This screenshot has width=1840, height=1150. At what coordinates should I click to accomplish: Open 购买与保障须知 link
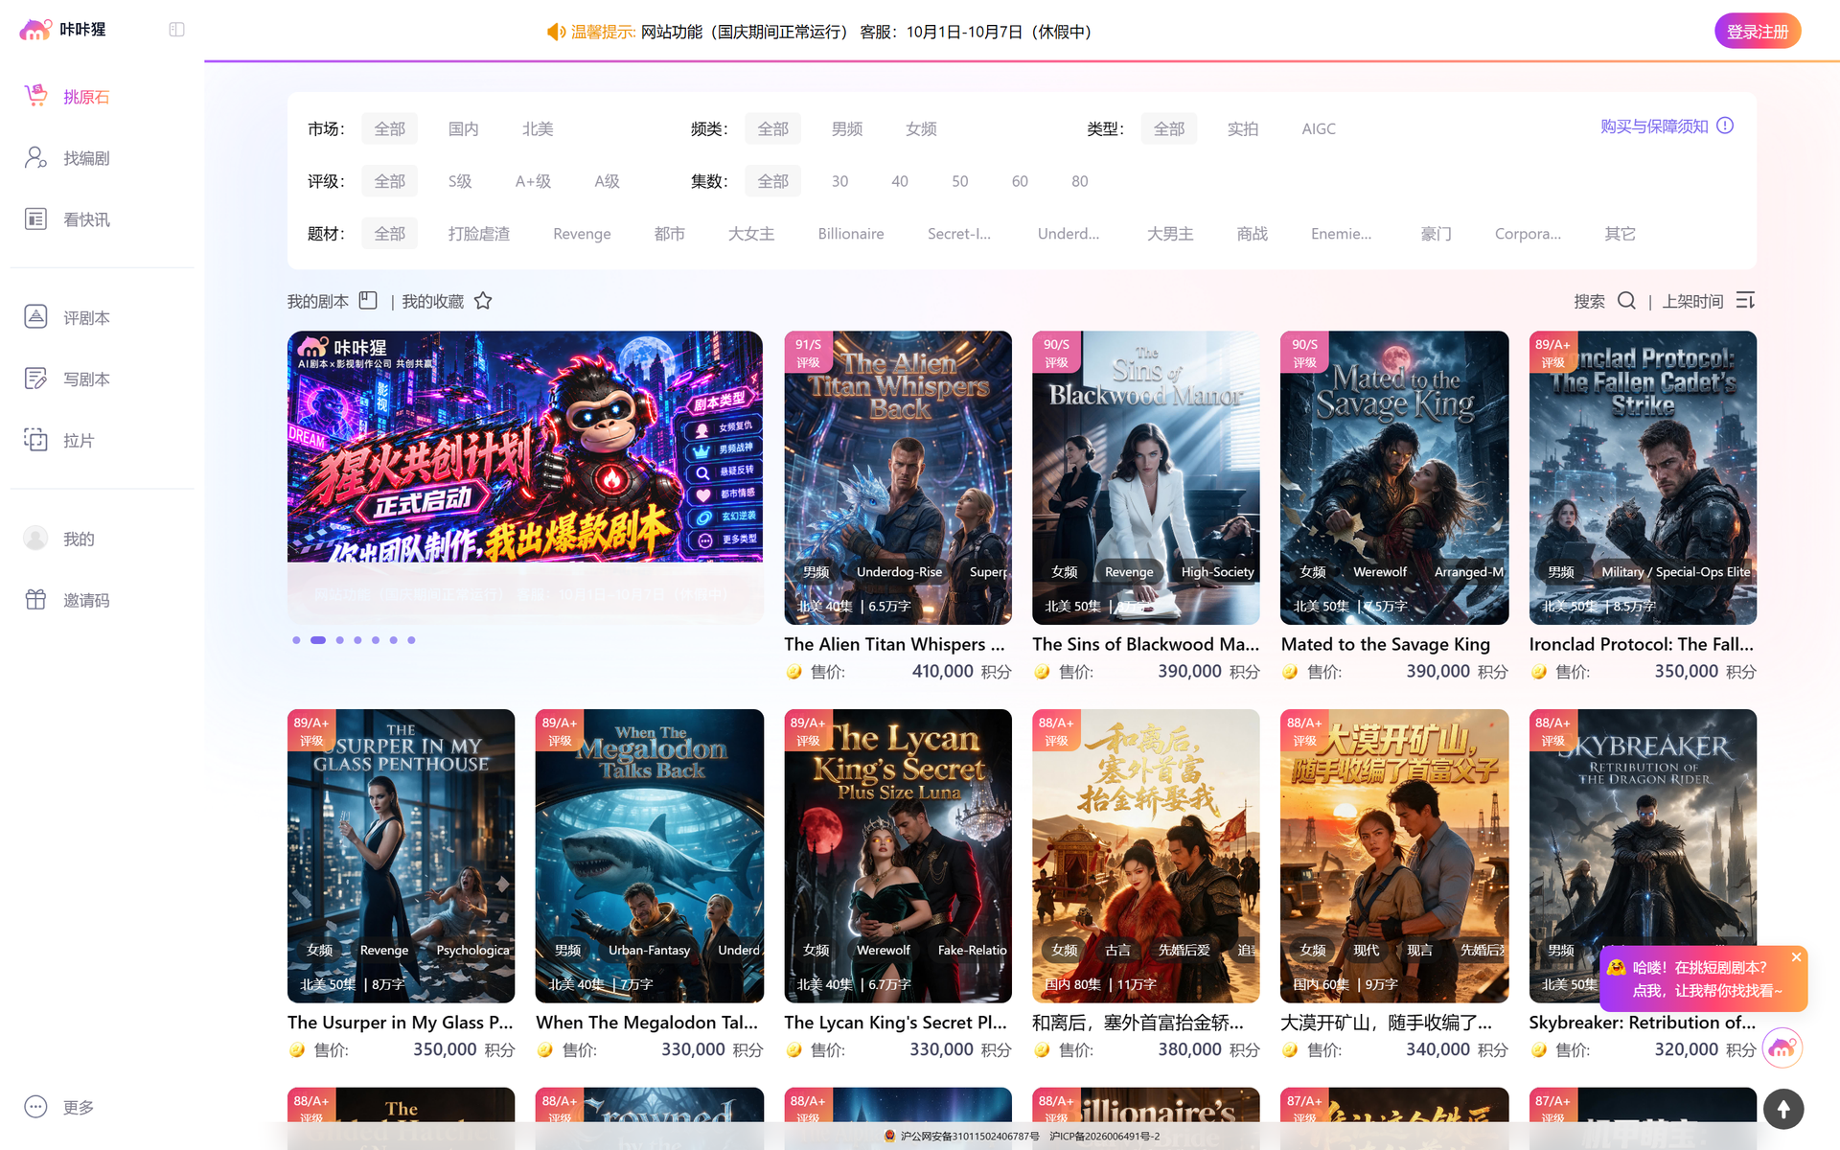point(1654,126)
